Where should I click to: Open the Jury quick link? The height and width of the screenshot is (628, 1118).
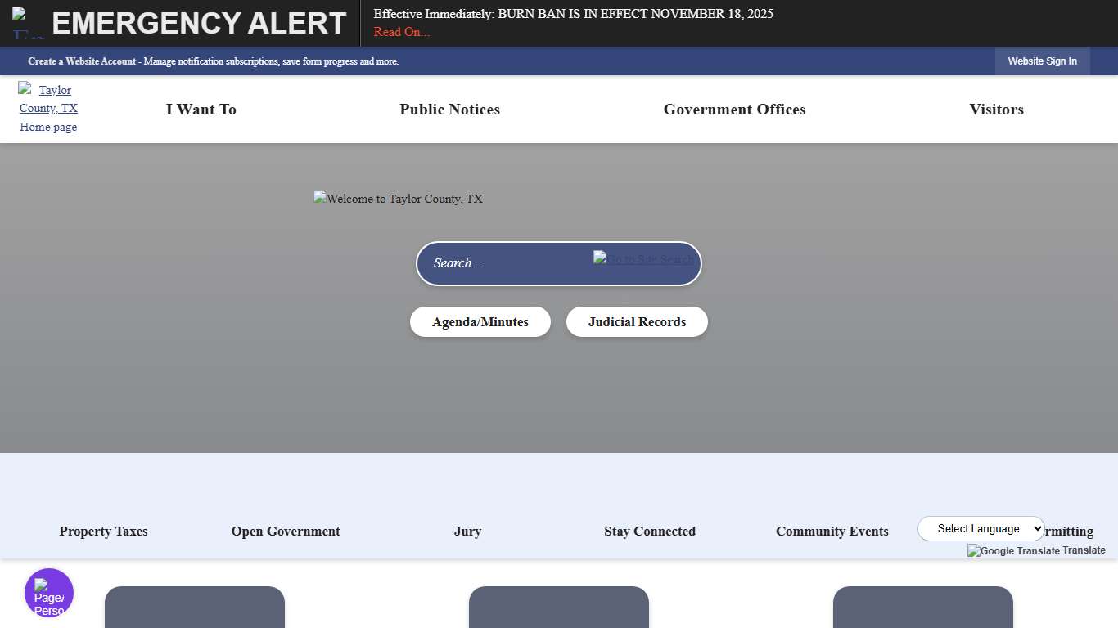[x=467, y=532]
